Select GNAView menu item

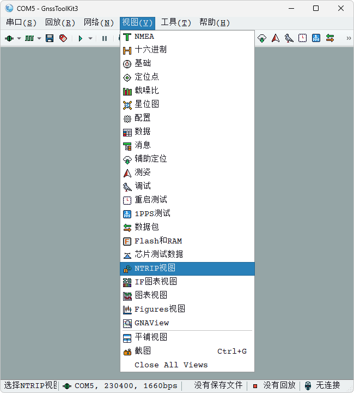pos(187,323)
